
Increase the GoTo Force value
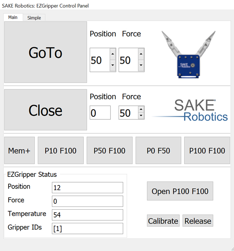(x=141, y=54)
